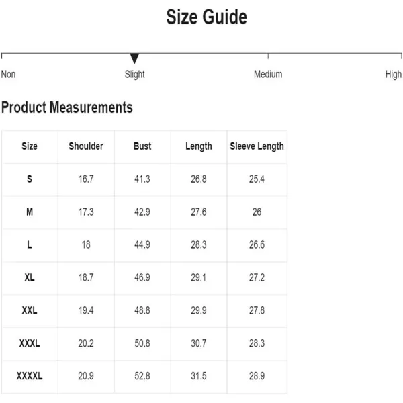Select the Size column header
The height and width of the screenshot is (403, 403).
tap(30, 146)
